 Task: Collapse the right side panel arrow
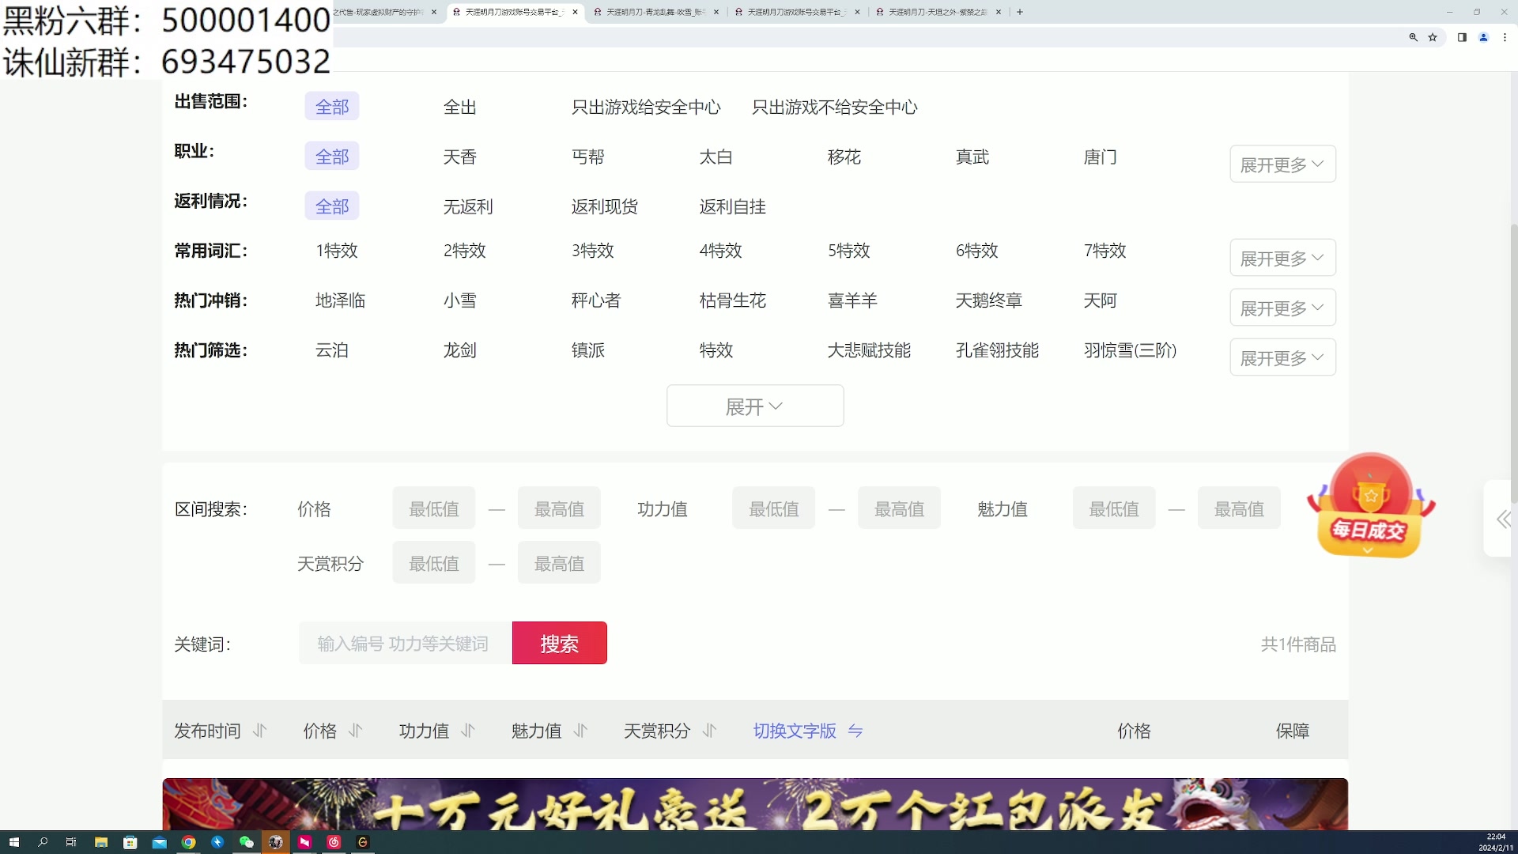point(1501,520)
